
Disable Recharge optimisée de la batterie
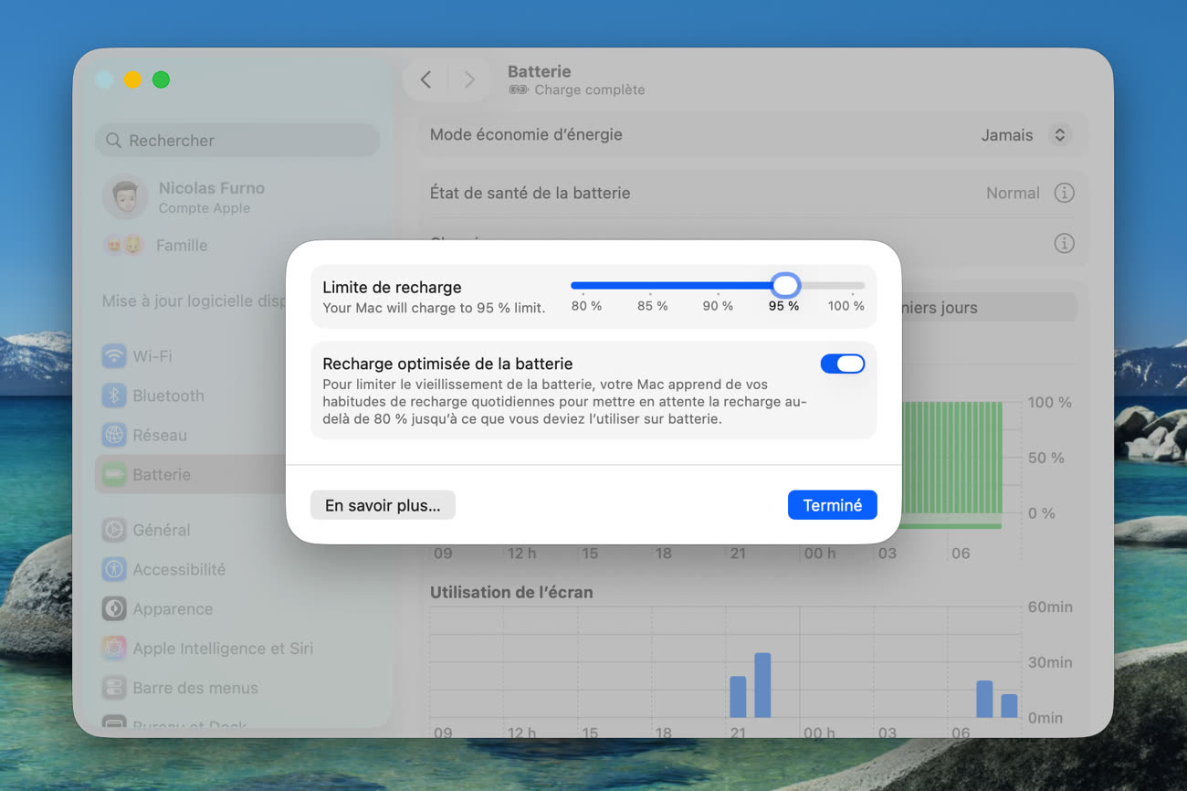842,364
